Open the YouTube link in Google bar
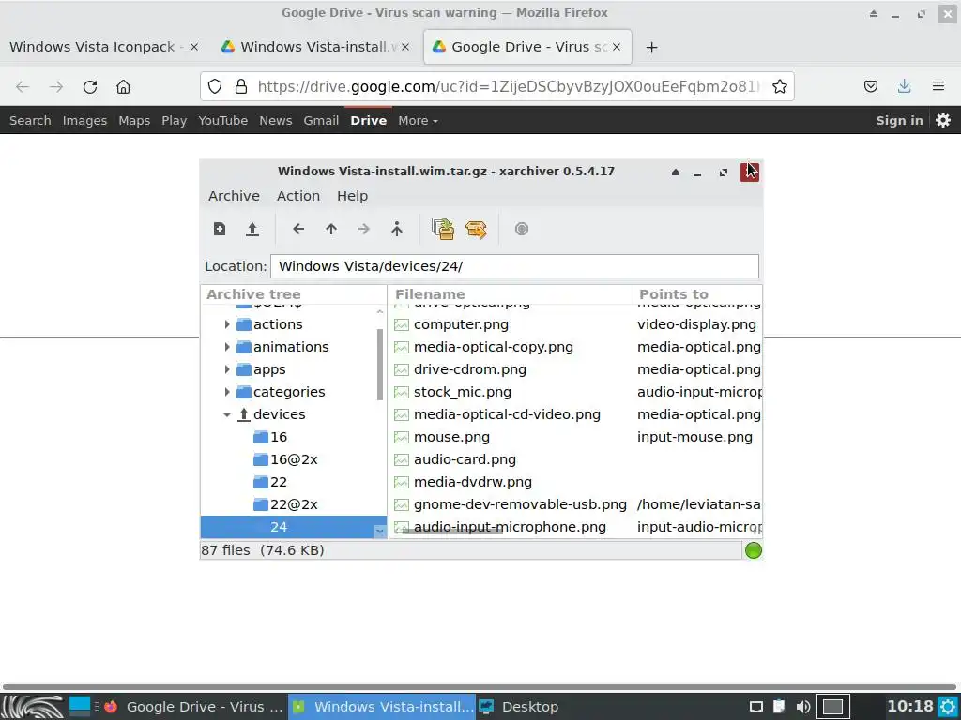This screenshot has height=720, width=961. (x=223, y=121)
